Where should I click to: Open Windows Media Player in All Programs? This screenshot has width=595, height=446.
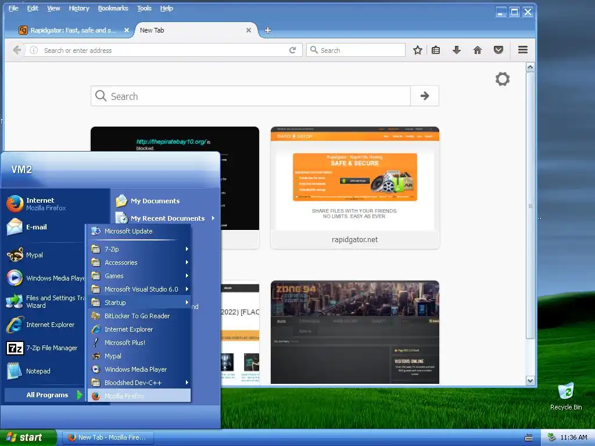139,369
